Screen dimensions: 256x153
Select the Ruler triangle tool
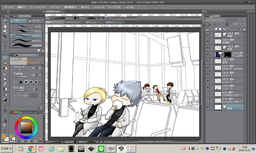(5, 115)
